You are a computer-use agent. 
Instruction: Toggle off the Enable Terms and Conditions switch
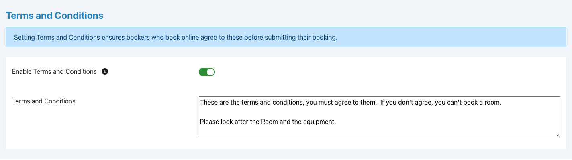pos(207,72)
